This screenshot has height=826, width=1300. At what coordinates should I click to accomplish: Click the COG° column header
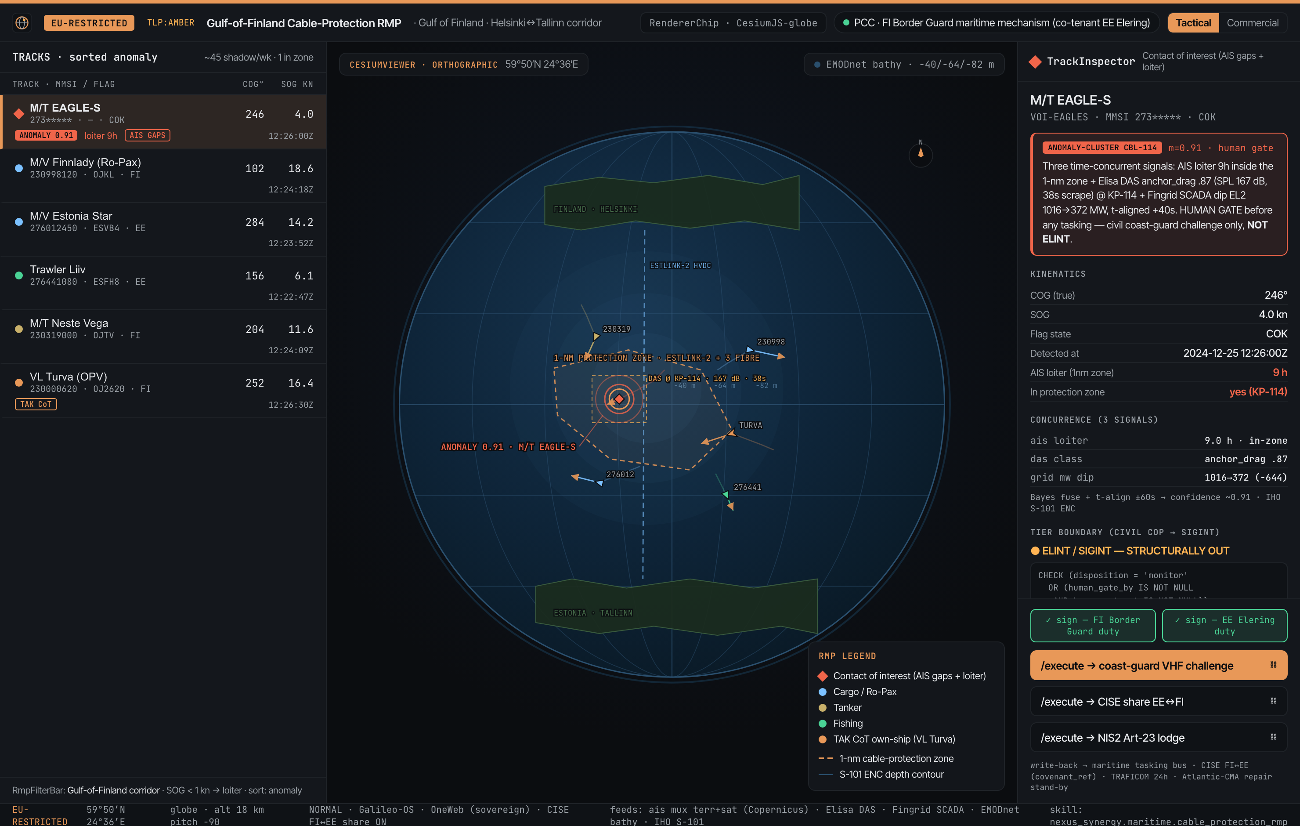253,84
